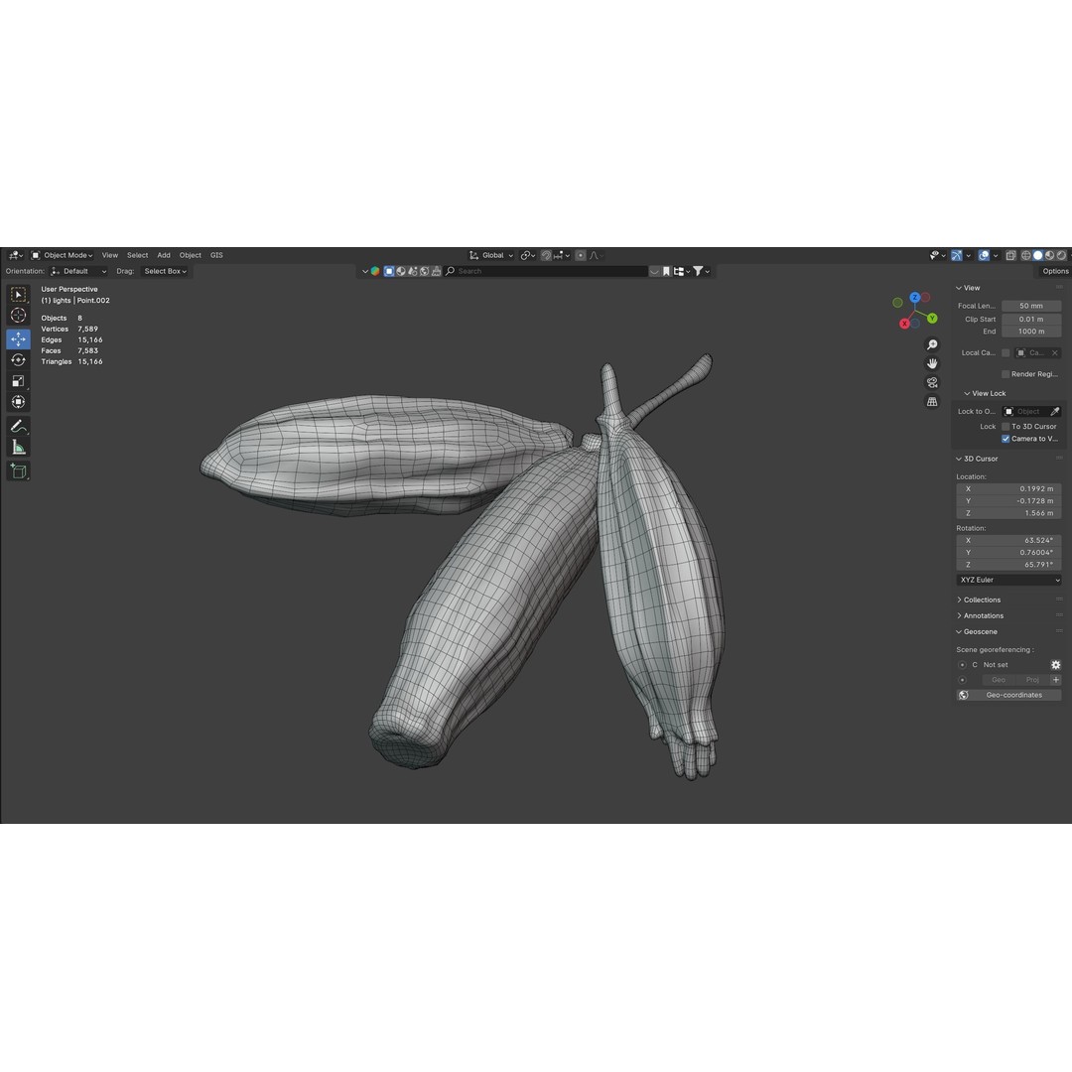Toggle camera view using the camera icon
The height and width of the screenshot is (1072, 1072).
click(x=933, y=382)
